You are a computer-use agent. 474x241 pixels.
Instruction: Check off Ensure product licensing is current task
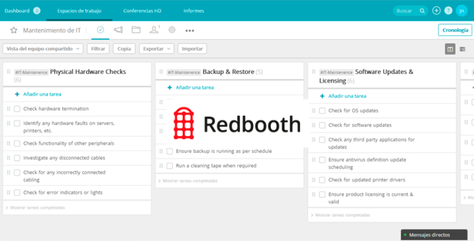tap(322, 194)
